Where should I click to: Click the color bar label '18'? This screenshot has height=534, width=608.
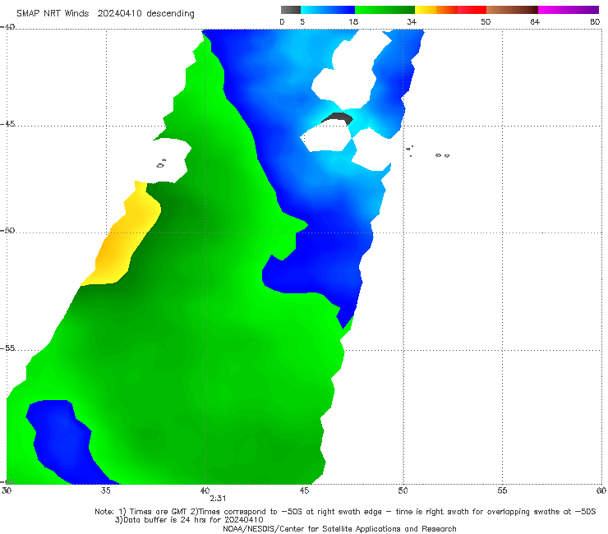[x=353, y=22]
